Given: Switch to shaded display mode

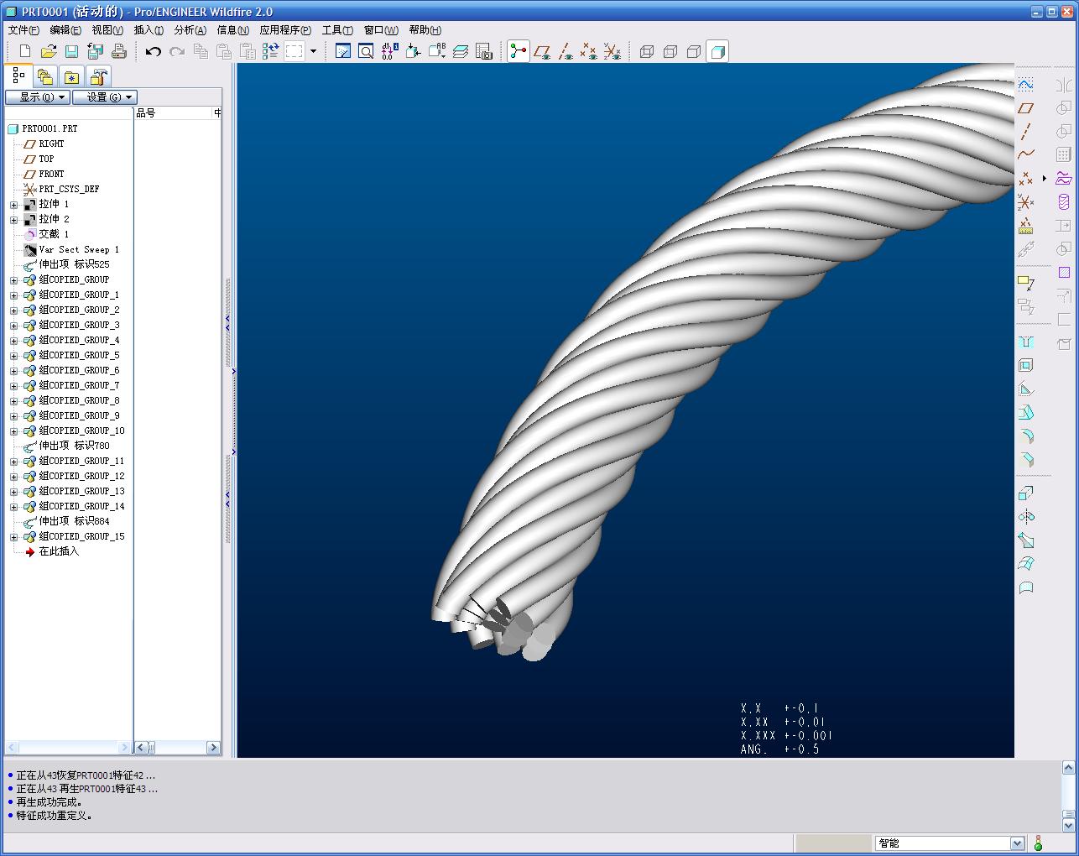Looking at the screenshot, I should [x=717, y=51].
